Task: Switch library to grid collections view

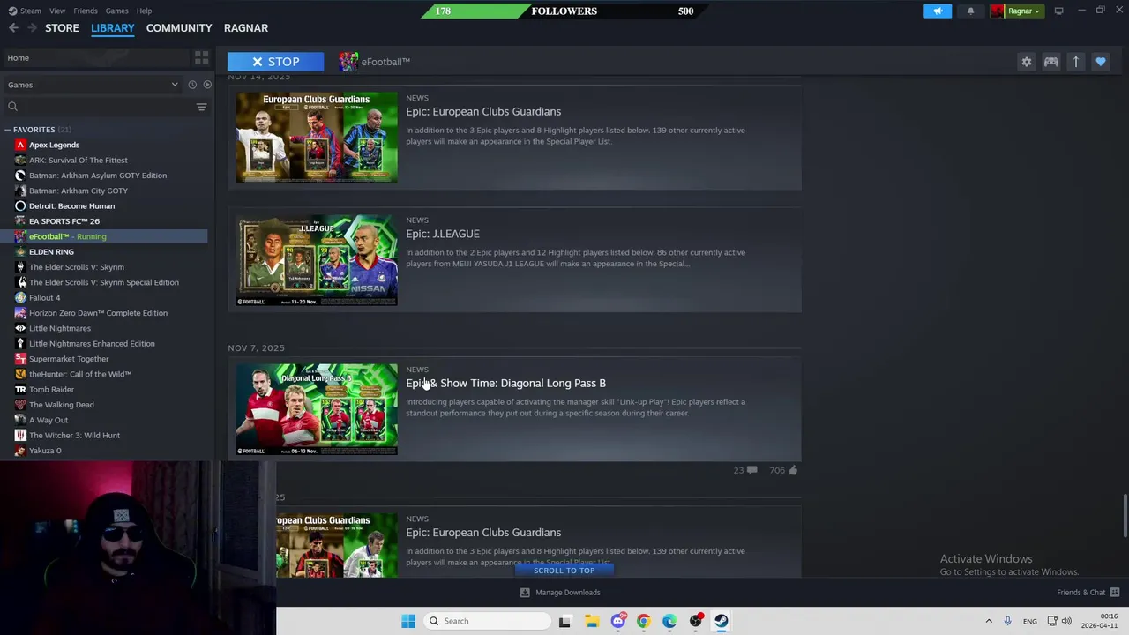Action: 201,57
